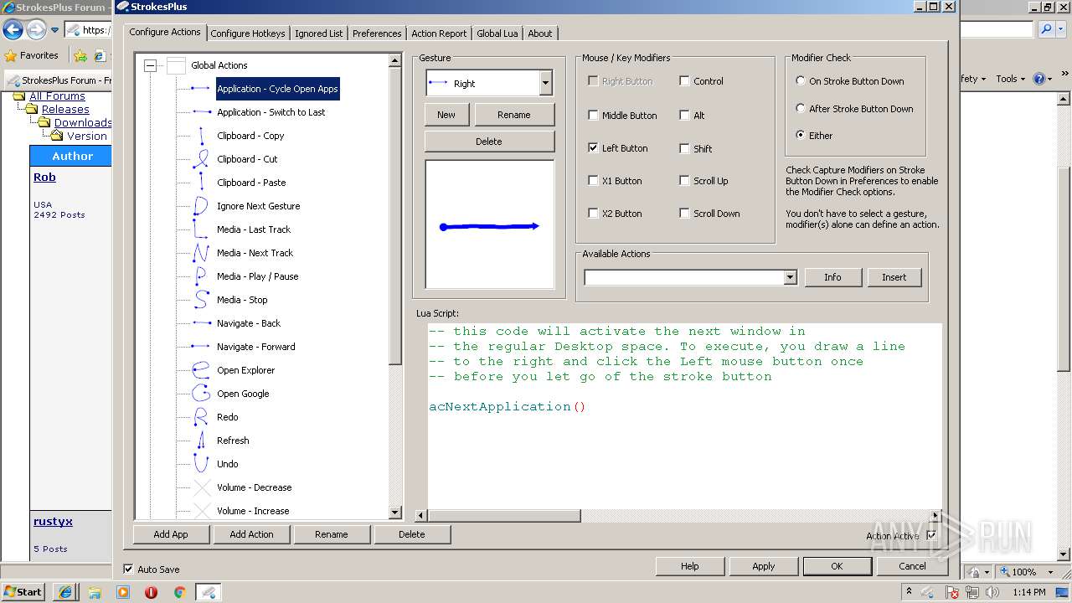The image size is (1072, 603).
Task: Select gesture icon beside Media - Stop
Action: pos(201,300)
